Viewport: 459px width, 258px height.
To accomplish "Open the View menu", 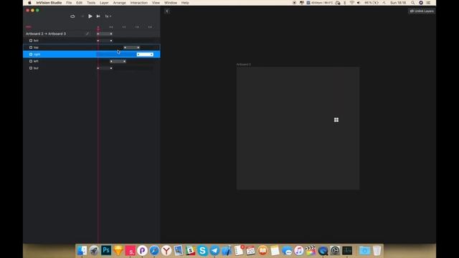I will pyautogui.click(x=156, y=3).
